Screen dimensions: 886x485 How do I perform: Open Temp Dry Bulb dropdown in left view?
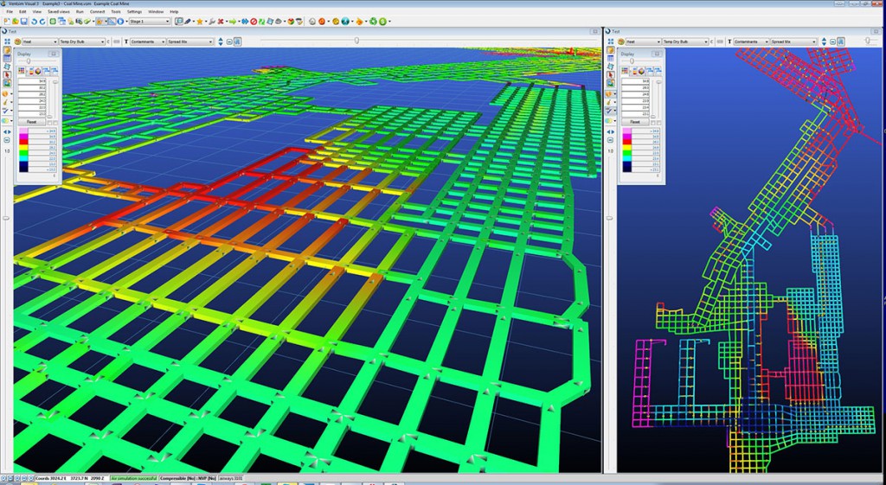pos(82,41)
